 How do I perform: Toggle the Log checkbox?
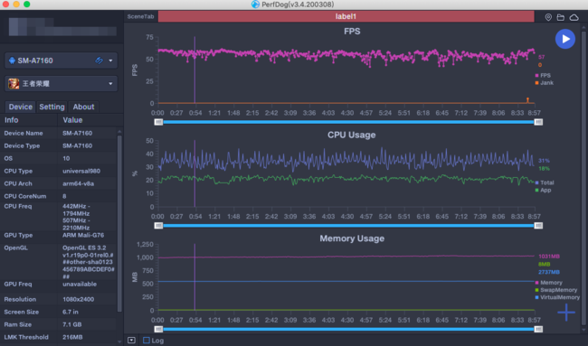147,341
